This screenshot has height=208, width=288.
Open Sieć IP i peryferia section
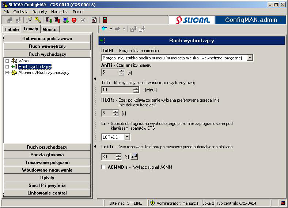pos(47,185)
